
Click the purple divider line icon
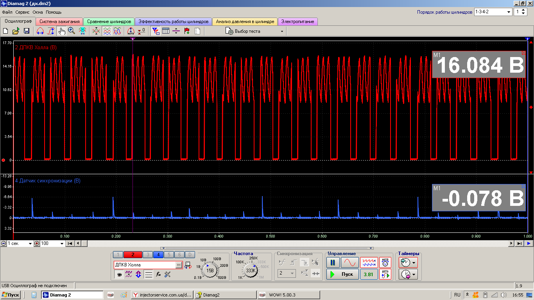(176, 31)
